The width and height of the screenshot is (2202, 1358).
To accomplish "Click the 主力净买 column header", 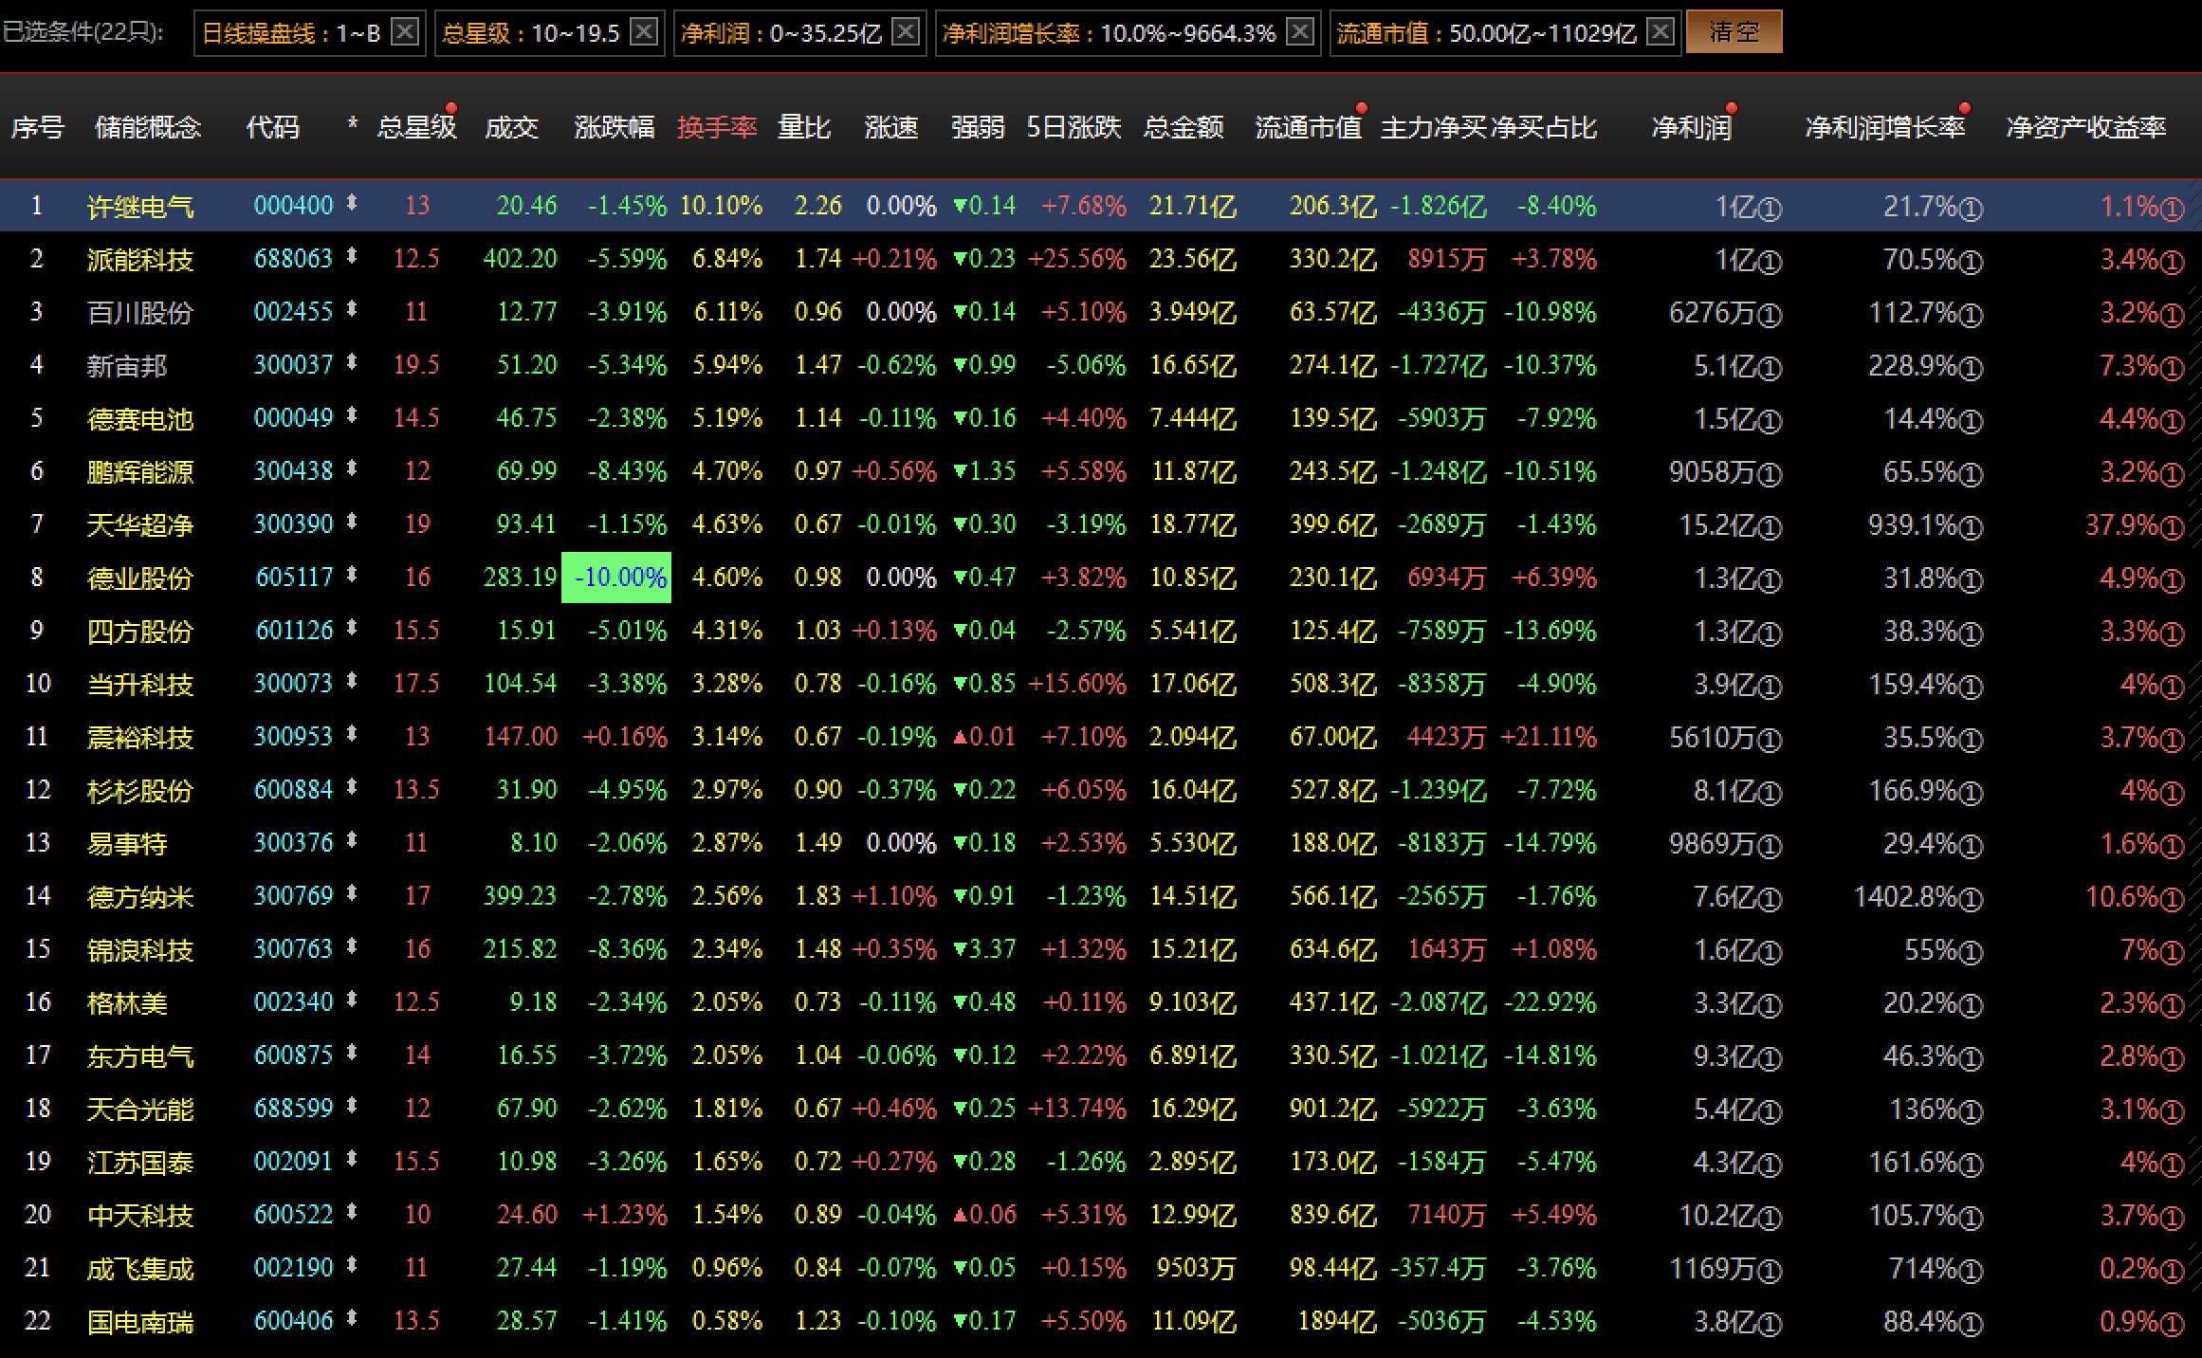I will (1433, 127).
